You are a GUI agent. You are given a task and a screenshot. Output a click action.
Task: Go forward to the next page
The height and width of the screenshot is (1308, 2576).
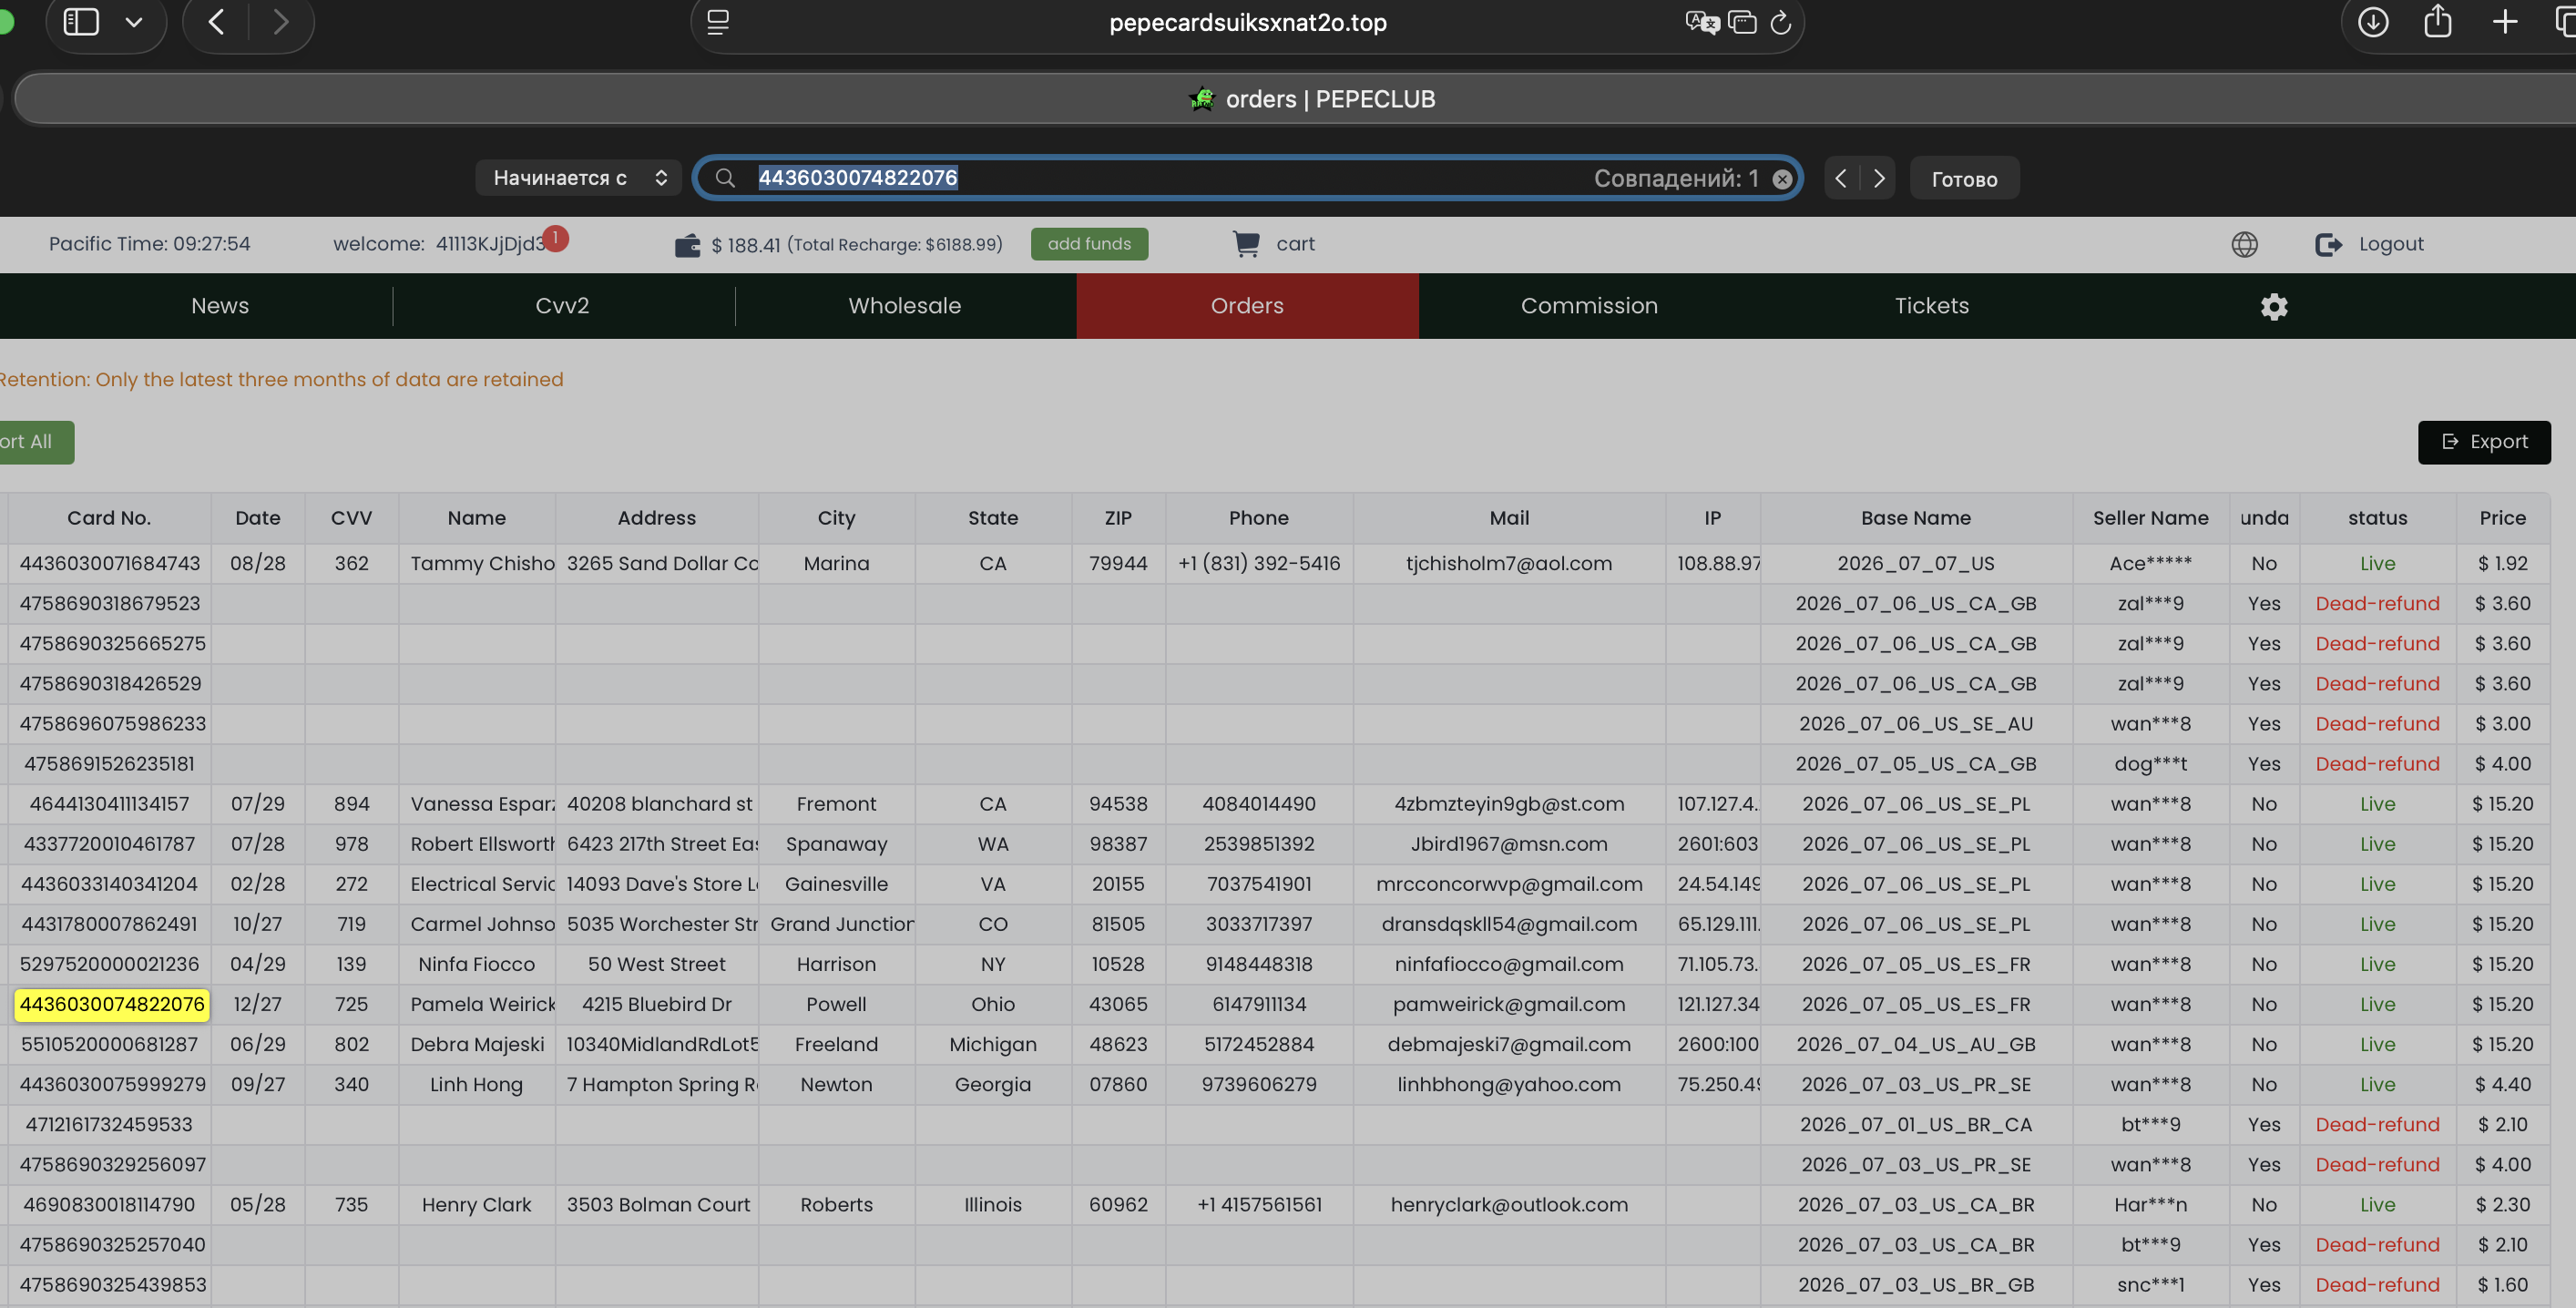pyautogui.click(x=281, y=22)
